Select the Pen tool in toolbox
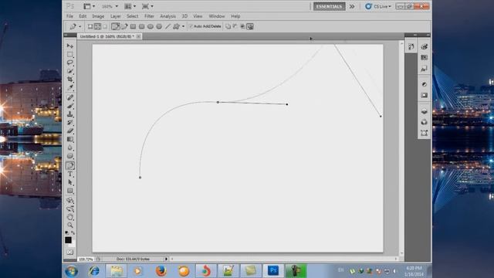 70,166
